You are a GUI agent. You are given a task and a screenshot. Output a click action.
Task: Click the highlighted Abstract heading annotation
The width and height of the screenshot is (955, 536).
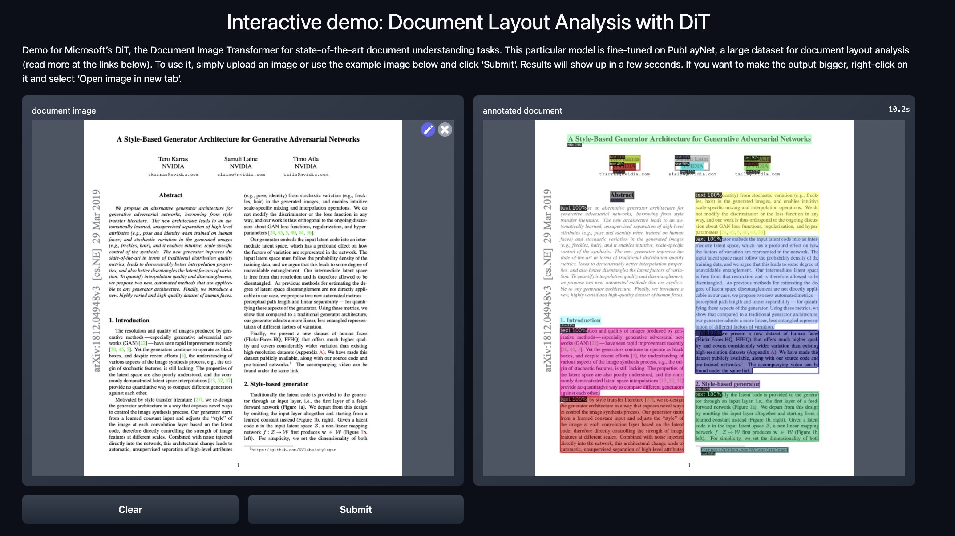(x=621, y=195)
